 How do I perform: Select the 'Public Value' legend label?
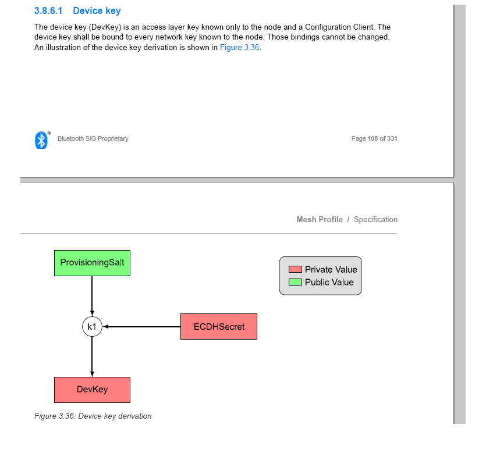point(329,282)
